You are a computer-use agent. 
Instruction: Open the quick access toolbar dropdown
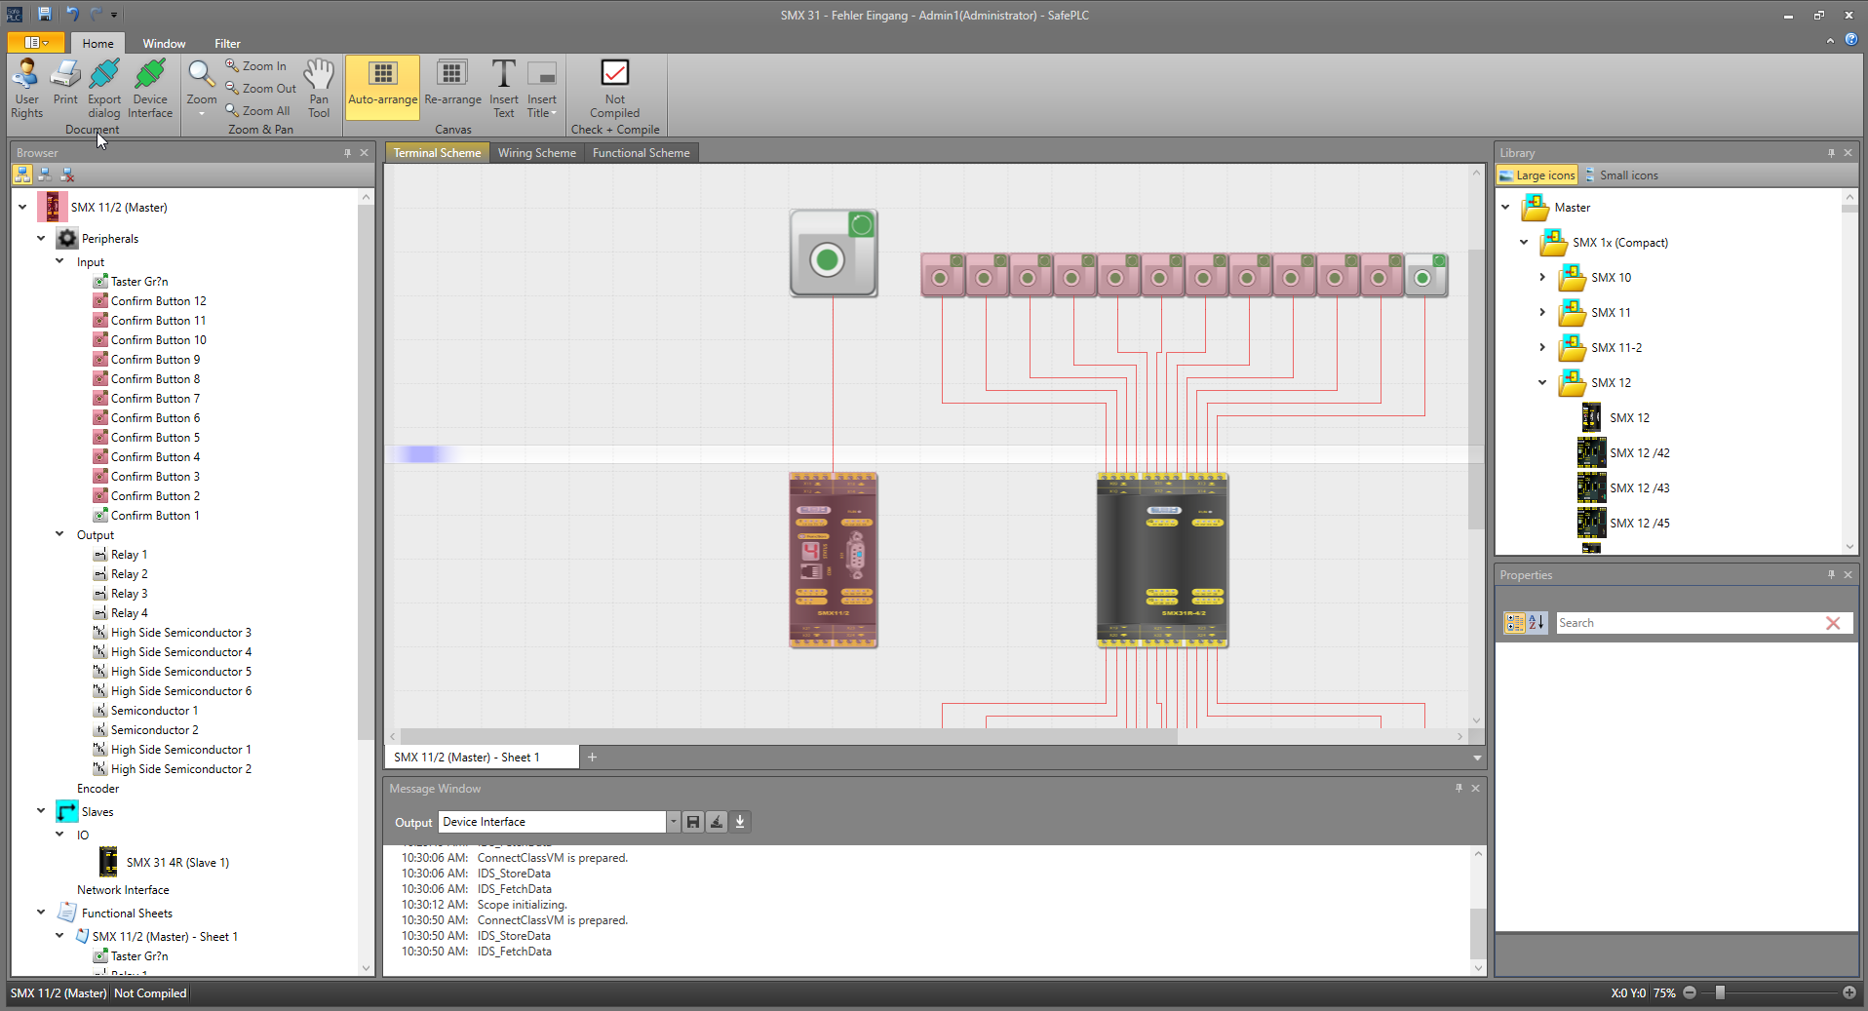pos(114,15)
